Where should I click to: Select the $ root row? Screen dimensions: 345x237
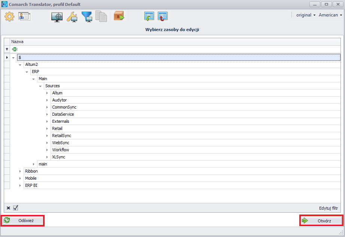(179, 57)
